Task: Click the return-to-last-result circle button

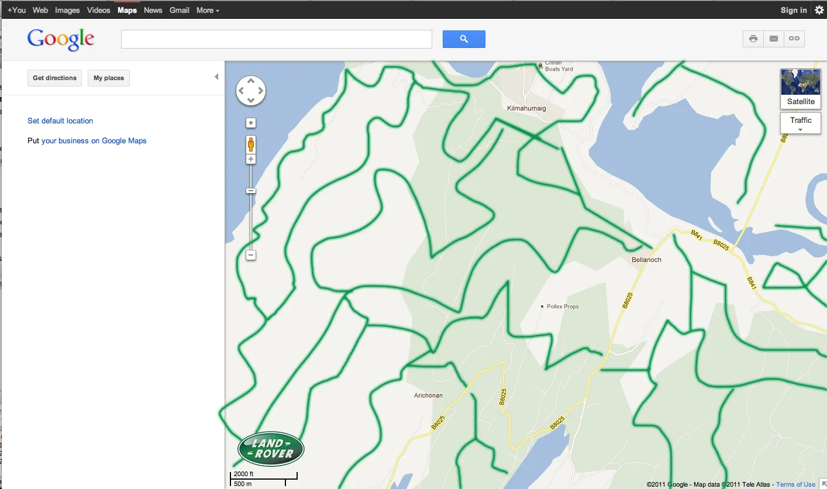Action: point(251,123)
